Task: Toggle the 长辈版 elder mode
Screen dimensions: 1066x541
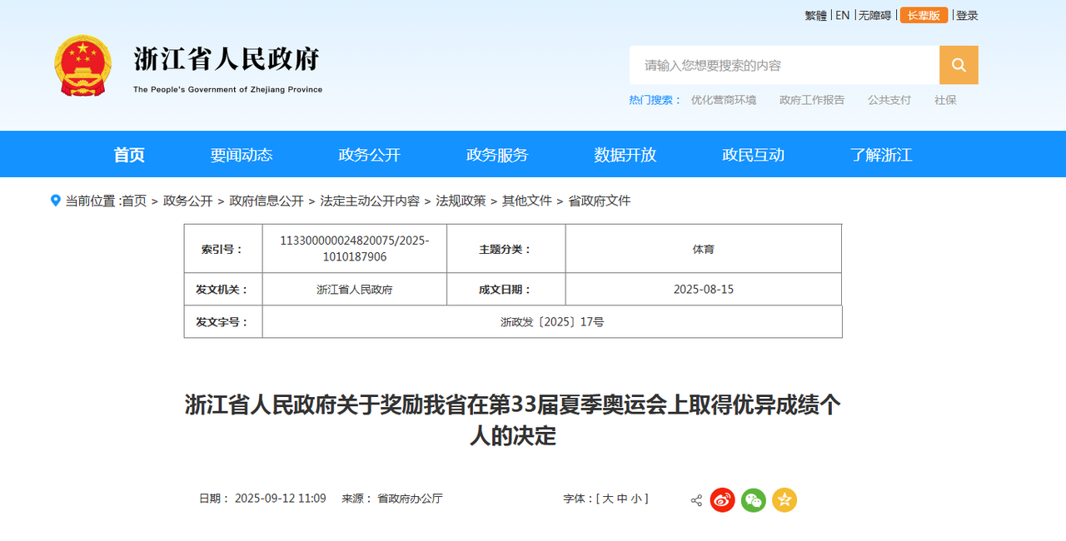Action: coord(924,15)
